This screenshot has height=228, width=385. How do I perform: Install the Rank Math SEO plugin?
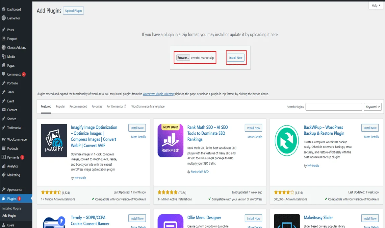[x=253, y=128]
